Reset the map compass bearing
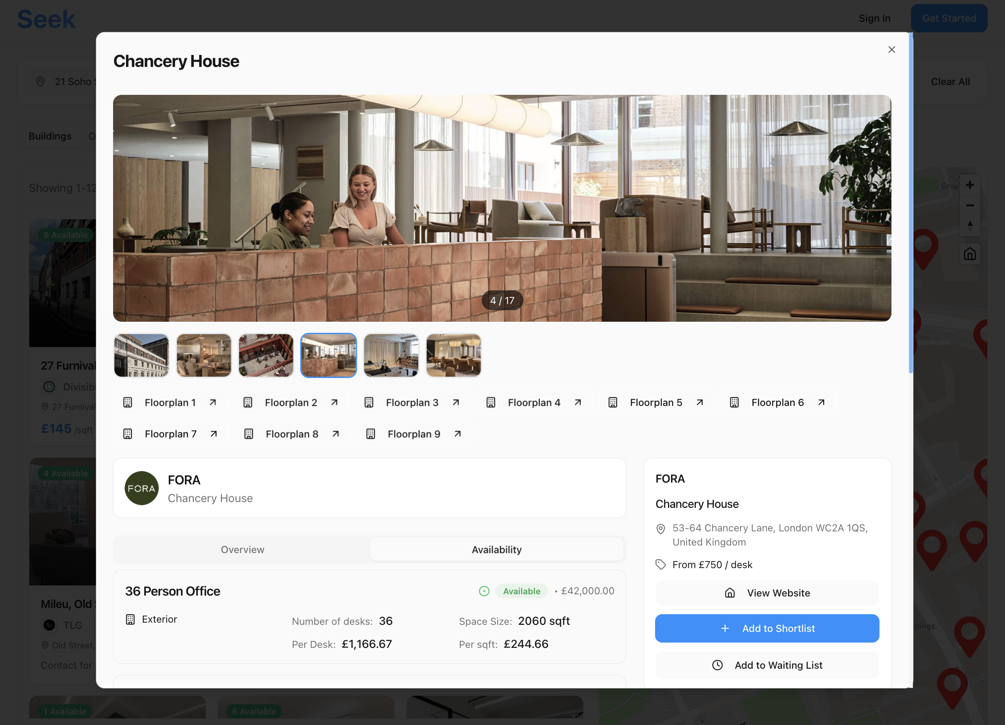This screenshot has width=1005, height=725. (970, 226)
